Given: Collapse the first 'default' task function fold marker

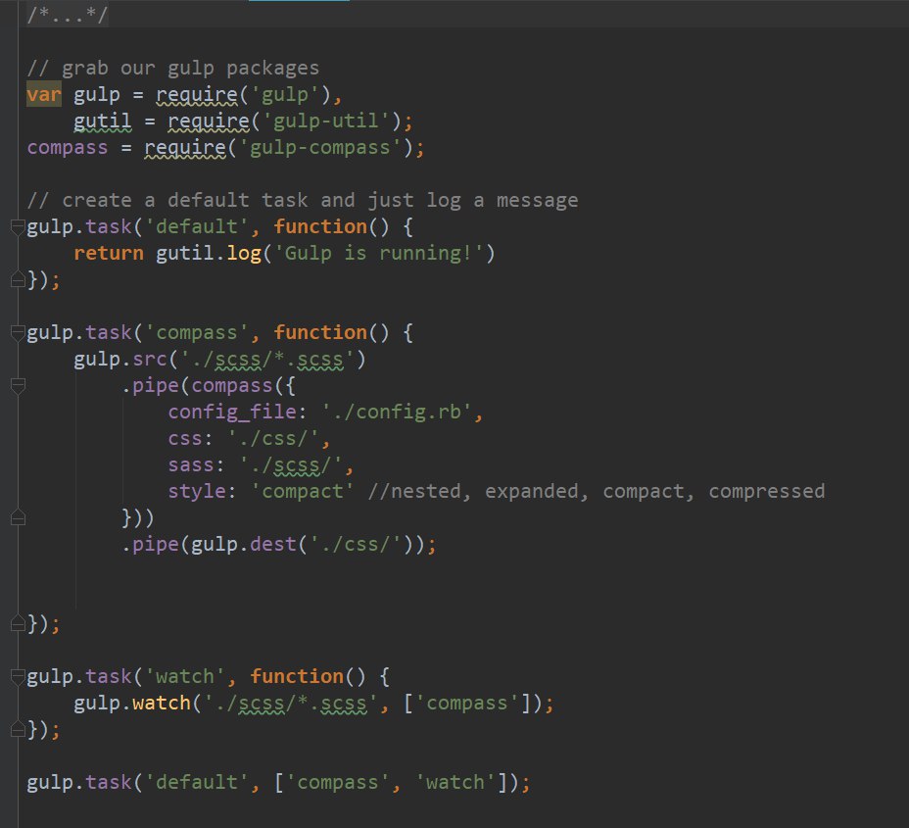Looking at the screenshot, I should [17, 227].
